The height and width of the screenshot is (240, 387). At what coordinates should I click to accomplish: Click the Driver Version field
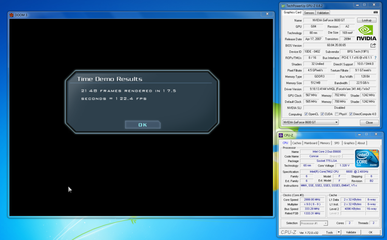(340, 89)
